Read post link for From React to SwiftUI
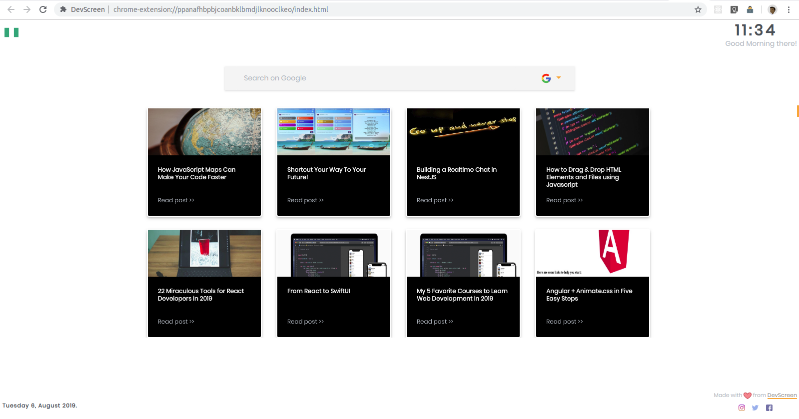This screenshot has width=799, height=419. 305,322
